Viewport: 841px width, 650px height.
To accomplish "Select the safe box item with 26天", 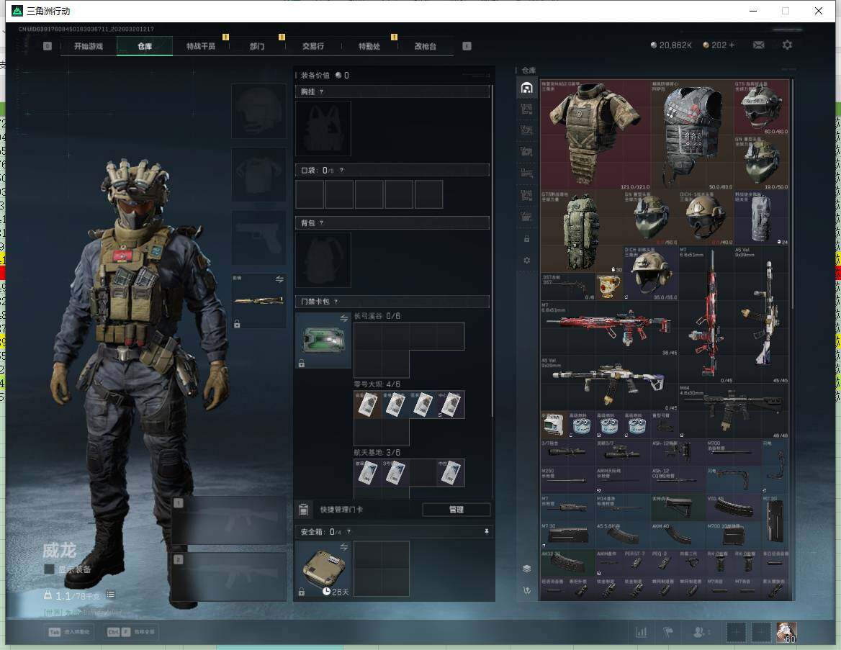I will coord(323,569).
